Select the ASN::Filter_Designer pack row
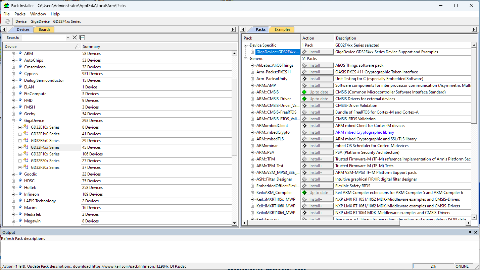Screen dimensions: 480x270 (274, 179)
